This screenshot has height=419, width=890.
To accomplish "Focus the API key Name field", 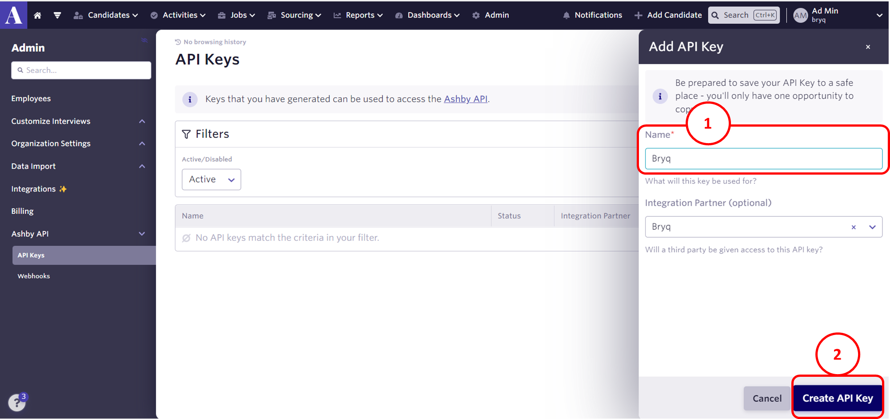I will [763, 159].
